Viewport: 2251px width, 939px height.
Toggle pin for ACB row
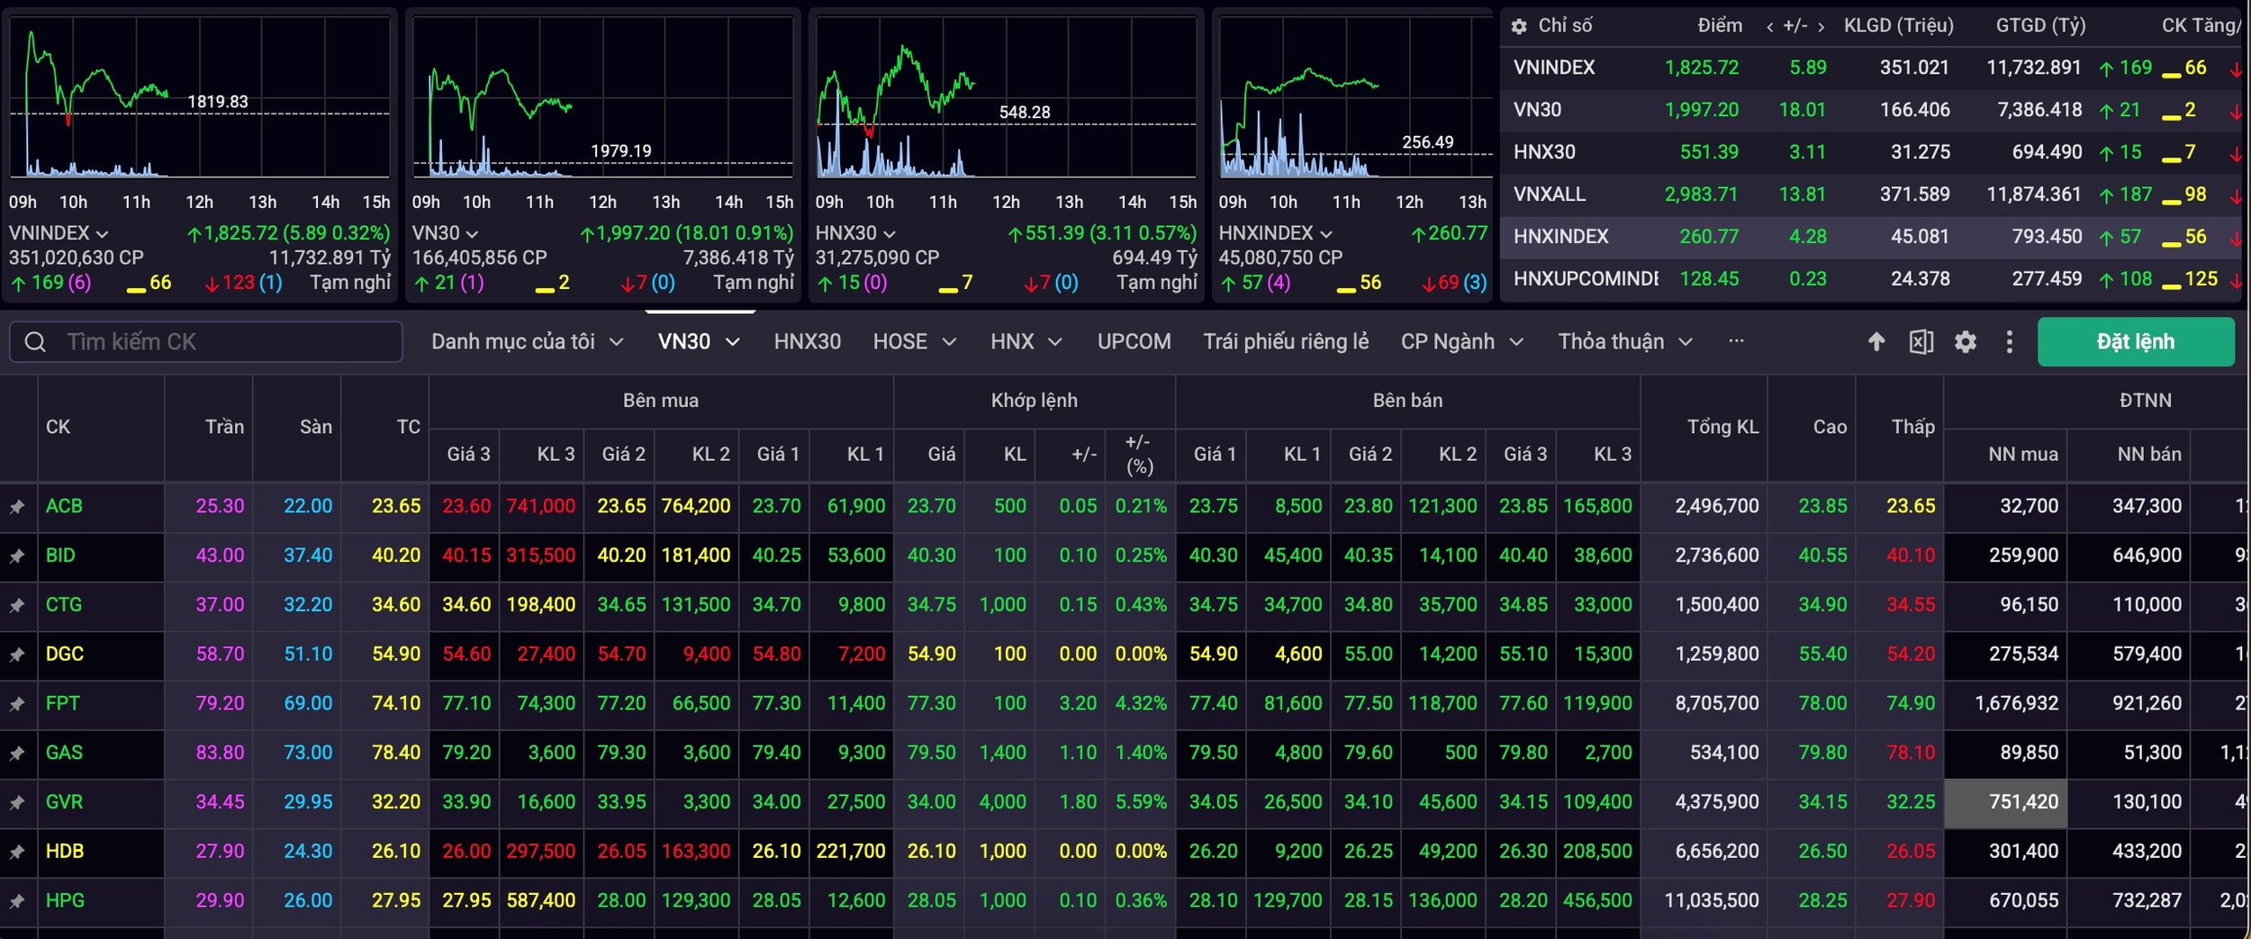click(17, 507)
